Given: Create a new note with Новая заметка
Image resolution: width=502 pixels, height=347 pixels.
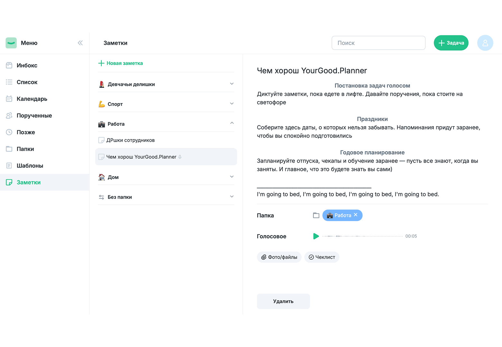Looking at the screenshot, I should [x=121, y=63].
